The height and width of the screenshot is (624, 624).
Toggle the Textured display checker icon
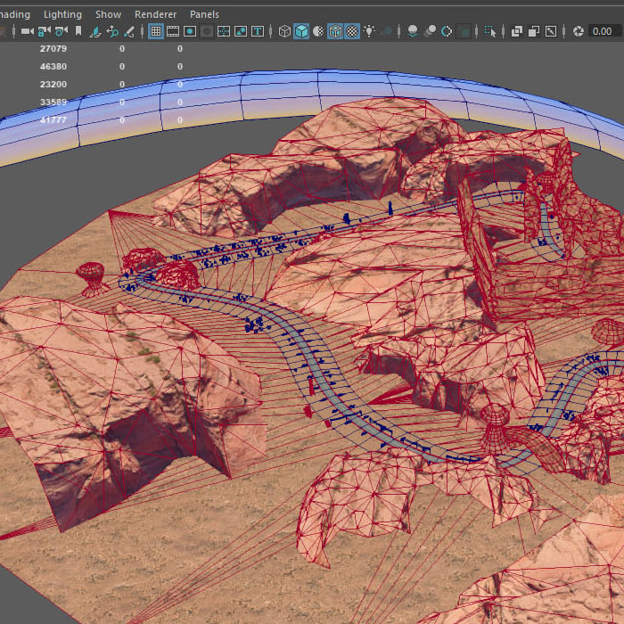[x=352, y=31]
